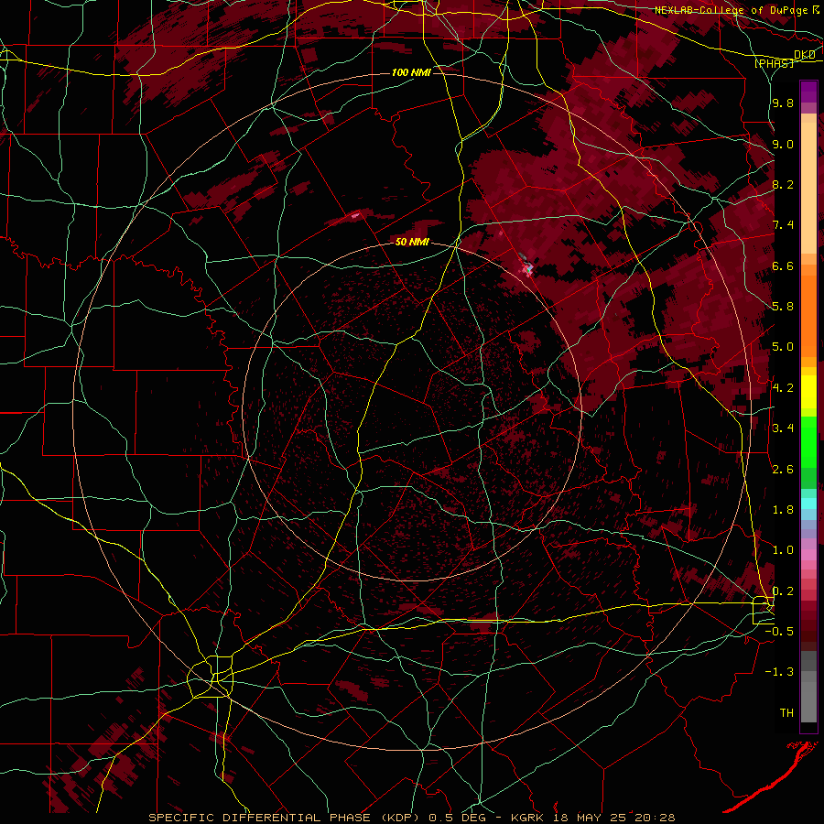Click the 100 NMI range ring label
Image resolution: width=824 pixels, height=824 pixels.
point(411,72)
